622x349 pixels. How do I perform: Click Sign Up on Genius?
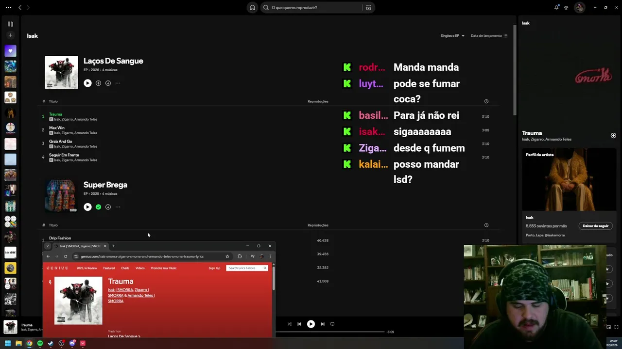click(x=214, y=268)
